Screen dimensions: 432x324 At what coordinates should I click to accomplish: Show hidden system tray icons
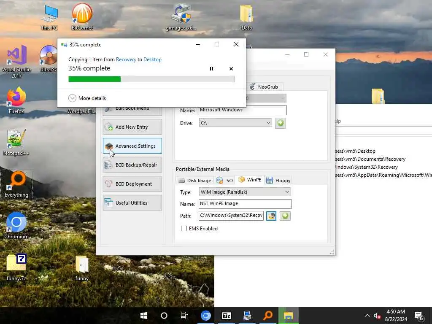point(367,316)
